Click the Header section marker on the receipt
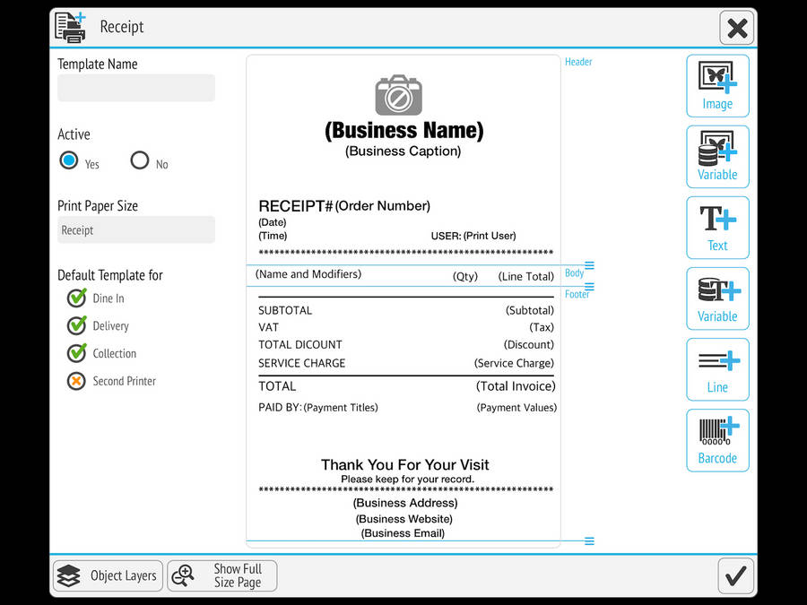Screen dimensions: 807x605 [x=578, y=62]
